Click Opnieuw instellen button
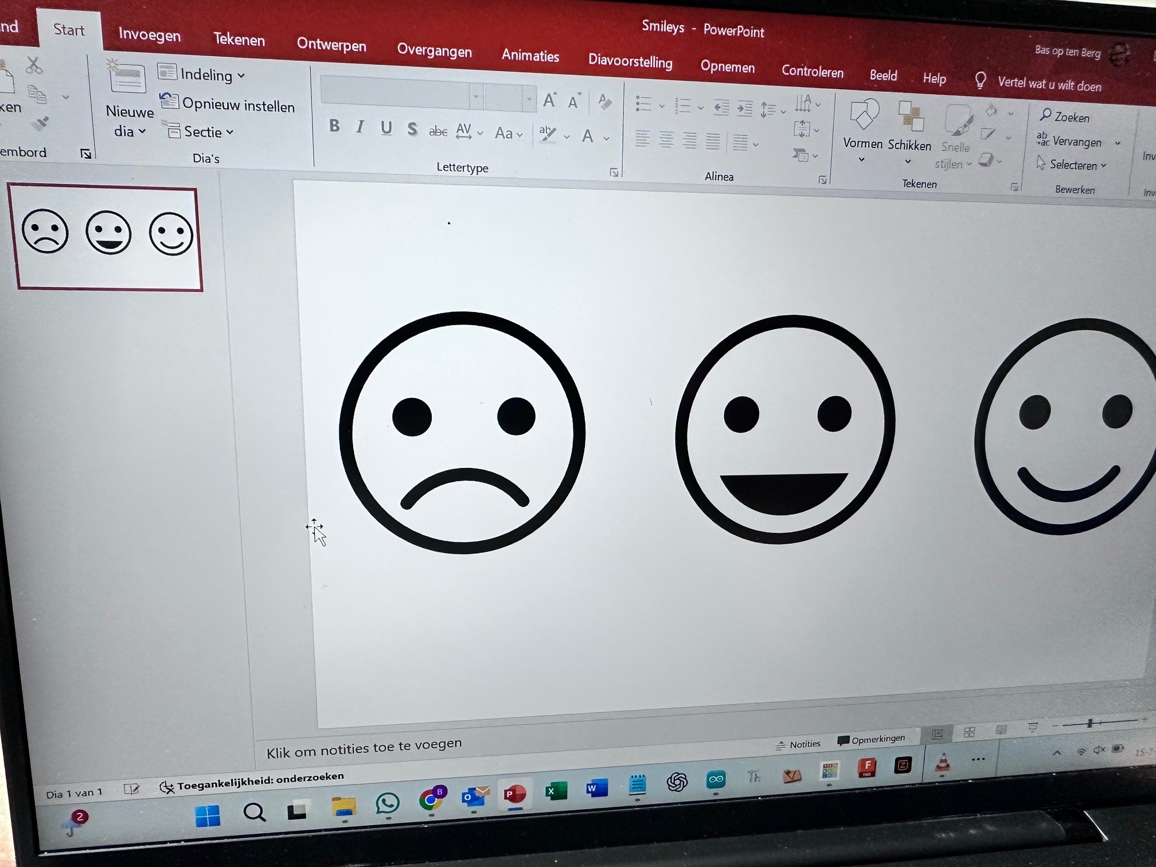Image resolution: width=1156 pixels, height=867 pixels. [227, 104]
